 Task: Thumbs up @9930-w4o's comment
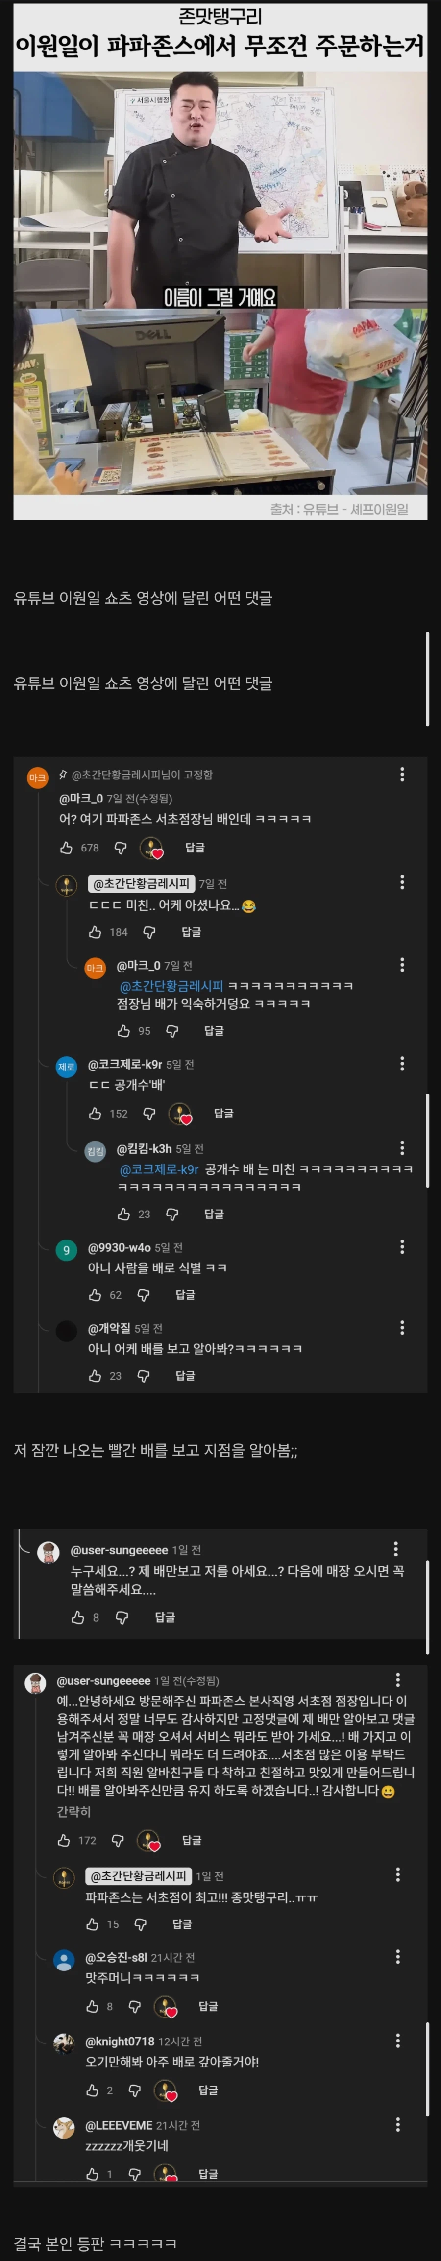click(96, 1295)
